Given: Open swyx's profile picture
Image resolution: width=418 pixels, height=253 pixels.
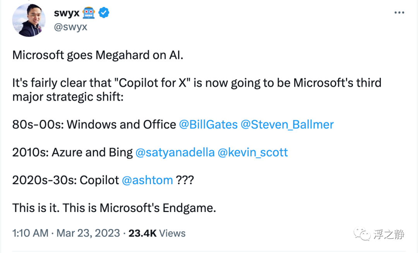Looking at the screenshot, I should coord(29,20).
